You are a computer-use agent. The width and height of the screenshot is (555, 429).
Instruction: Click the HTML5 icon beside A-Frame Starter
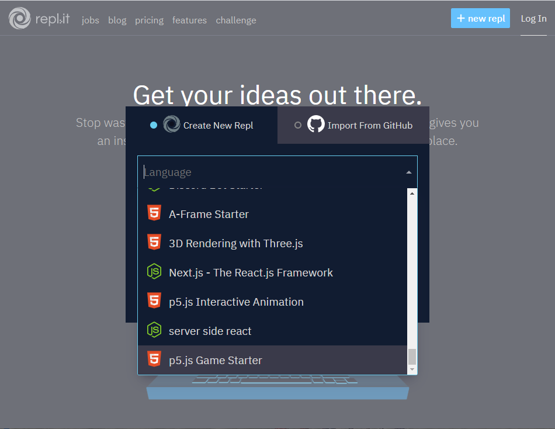[x=154, y=213]
